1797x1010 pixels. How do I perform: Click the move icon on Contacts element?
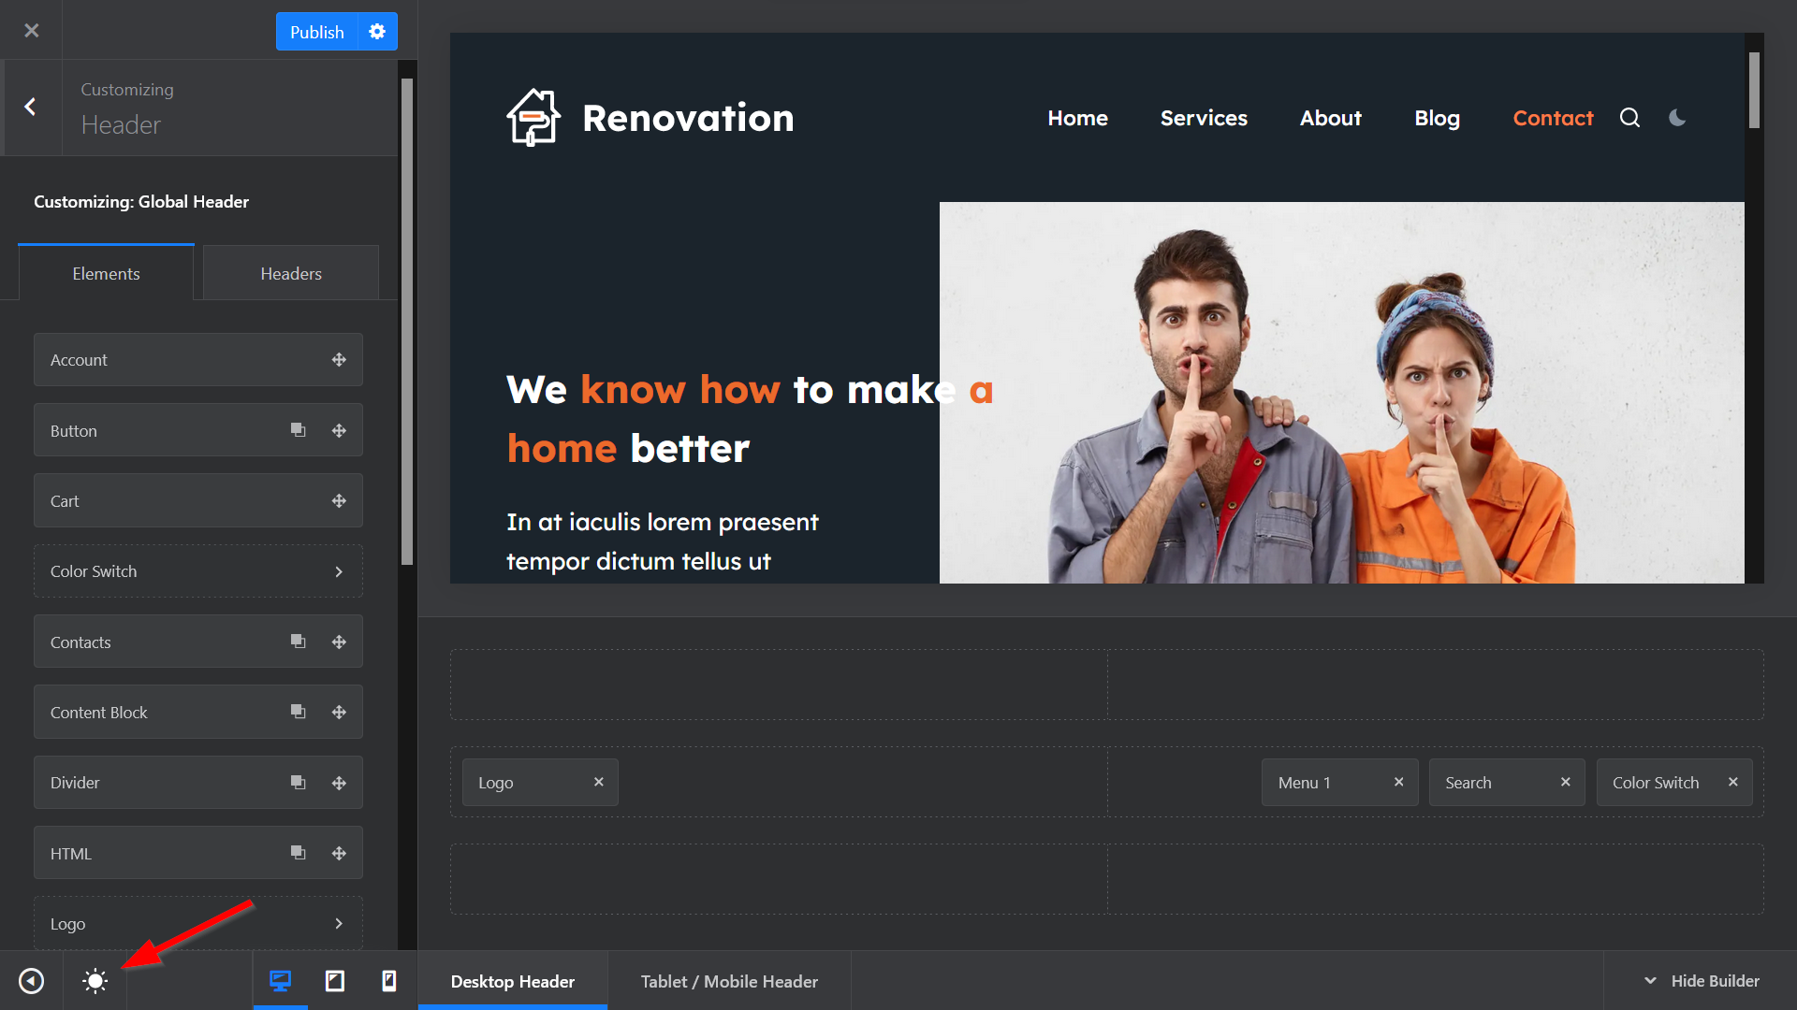[x=339, y=642]
